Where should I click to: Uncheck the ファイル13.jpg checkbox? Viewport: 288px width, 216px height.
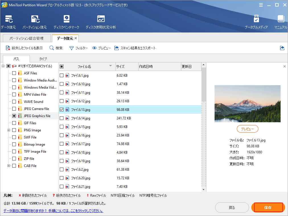pos(61,109)
